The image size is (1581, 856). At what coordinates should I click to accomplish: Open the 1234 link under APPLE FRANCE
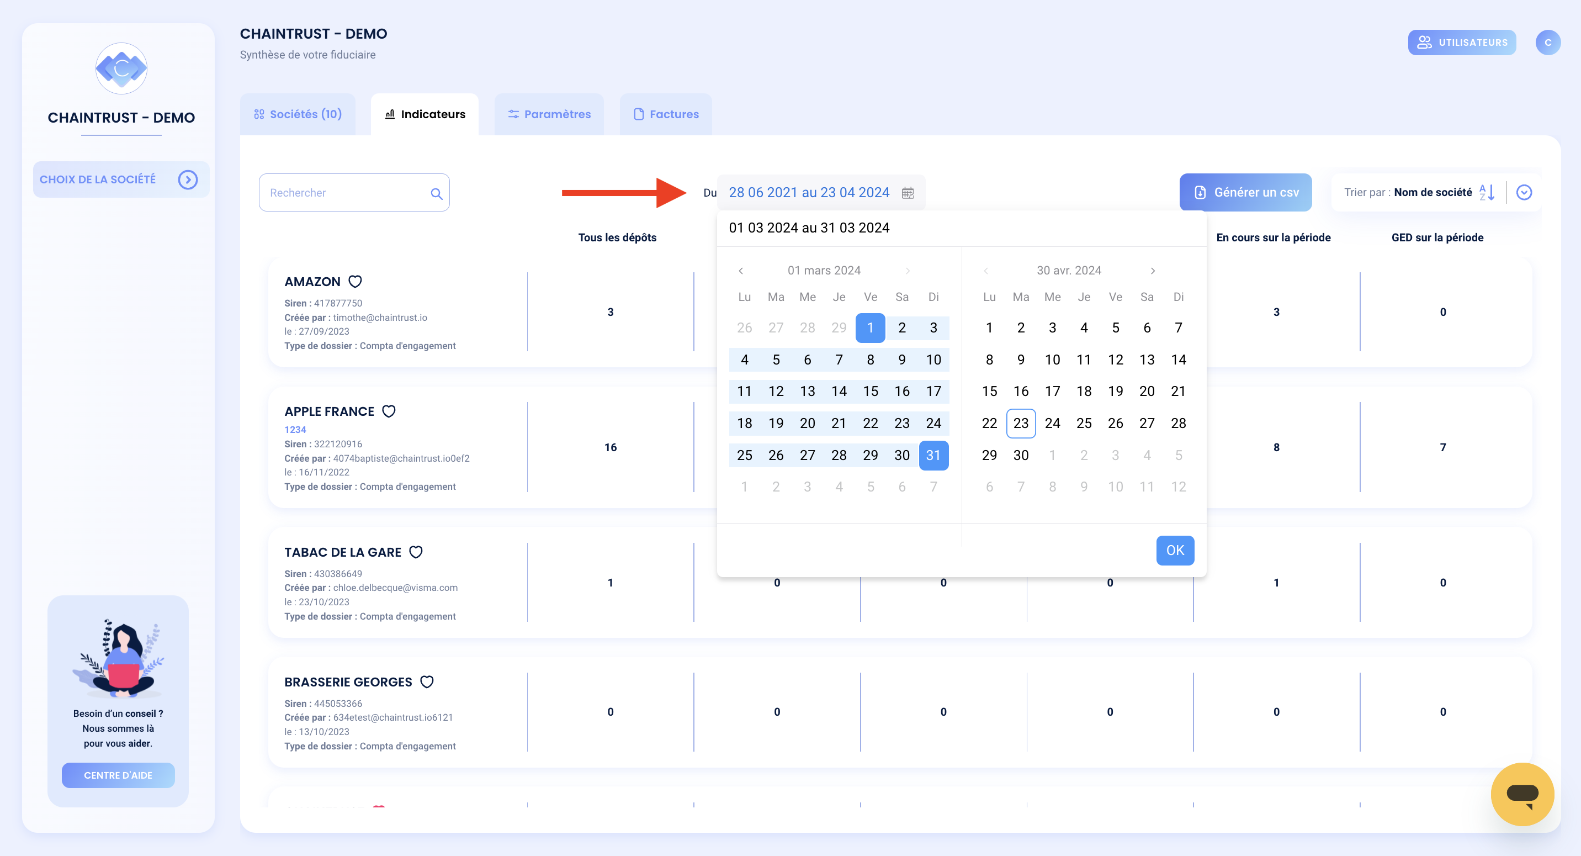295,430
